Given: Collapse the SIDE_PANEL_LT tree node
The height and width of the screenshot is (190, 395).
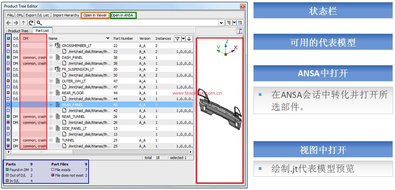Looking at the screenshot, I should [x=51, y=128].
